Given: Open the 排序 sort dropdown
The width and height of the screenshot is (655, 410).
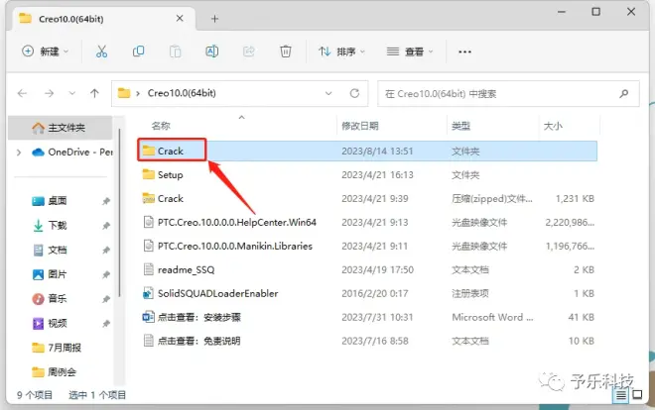Looking at the screenshot, I should 341,51.
